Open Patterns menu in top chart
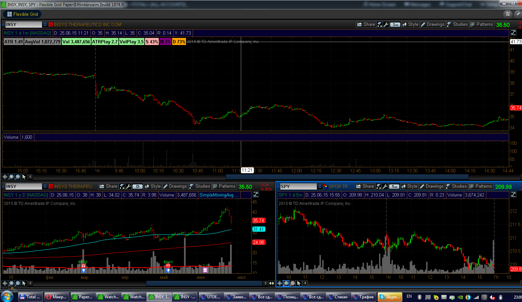The width and height of the screenshot is (522, 302). [482, 25]
